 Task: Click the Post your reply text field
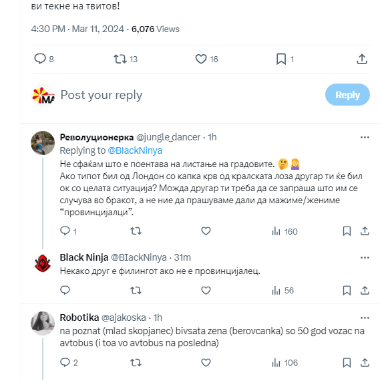[x=190, y=95]
